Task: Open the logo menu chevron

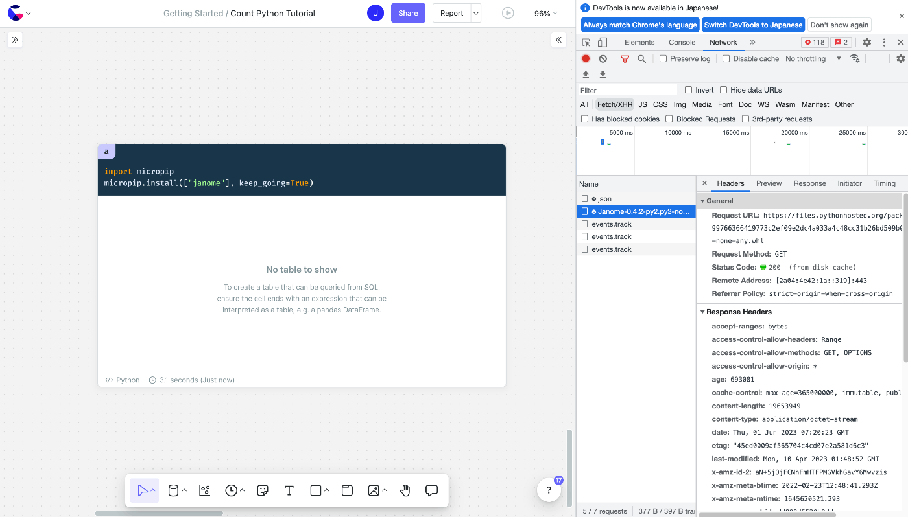Action: tap(29, 13)
